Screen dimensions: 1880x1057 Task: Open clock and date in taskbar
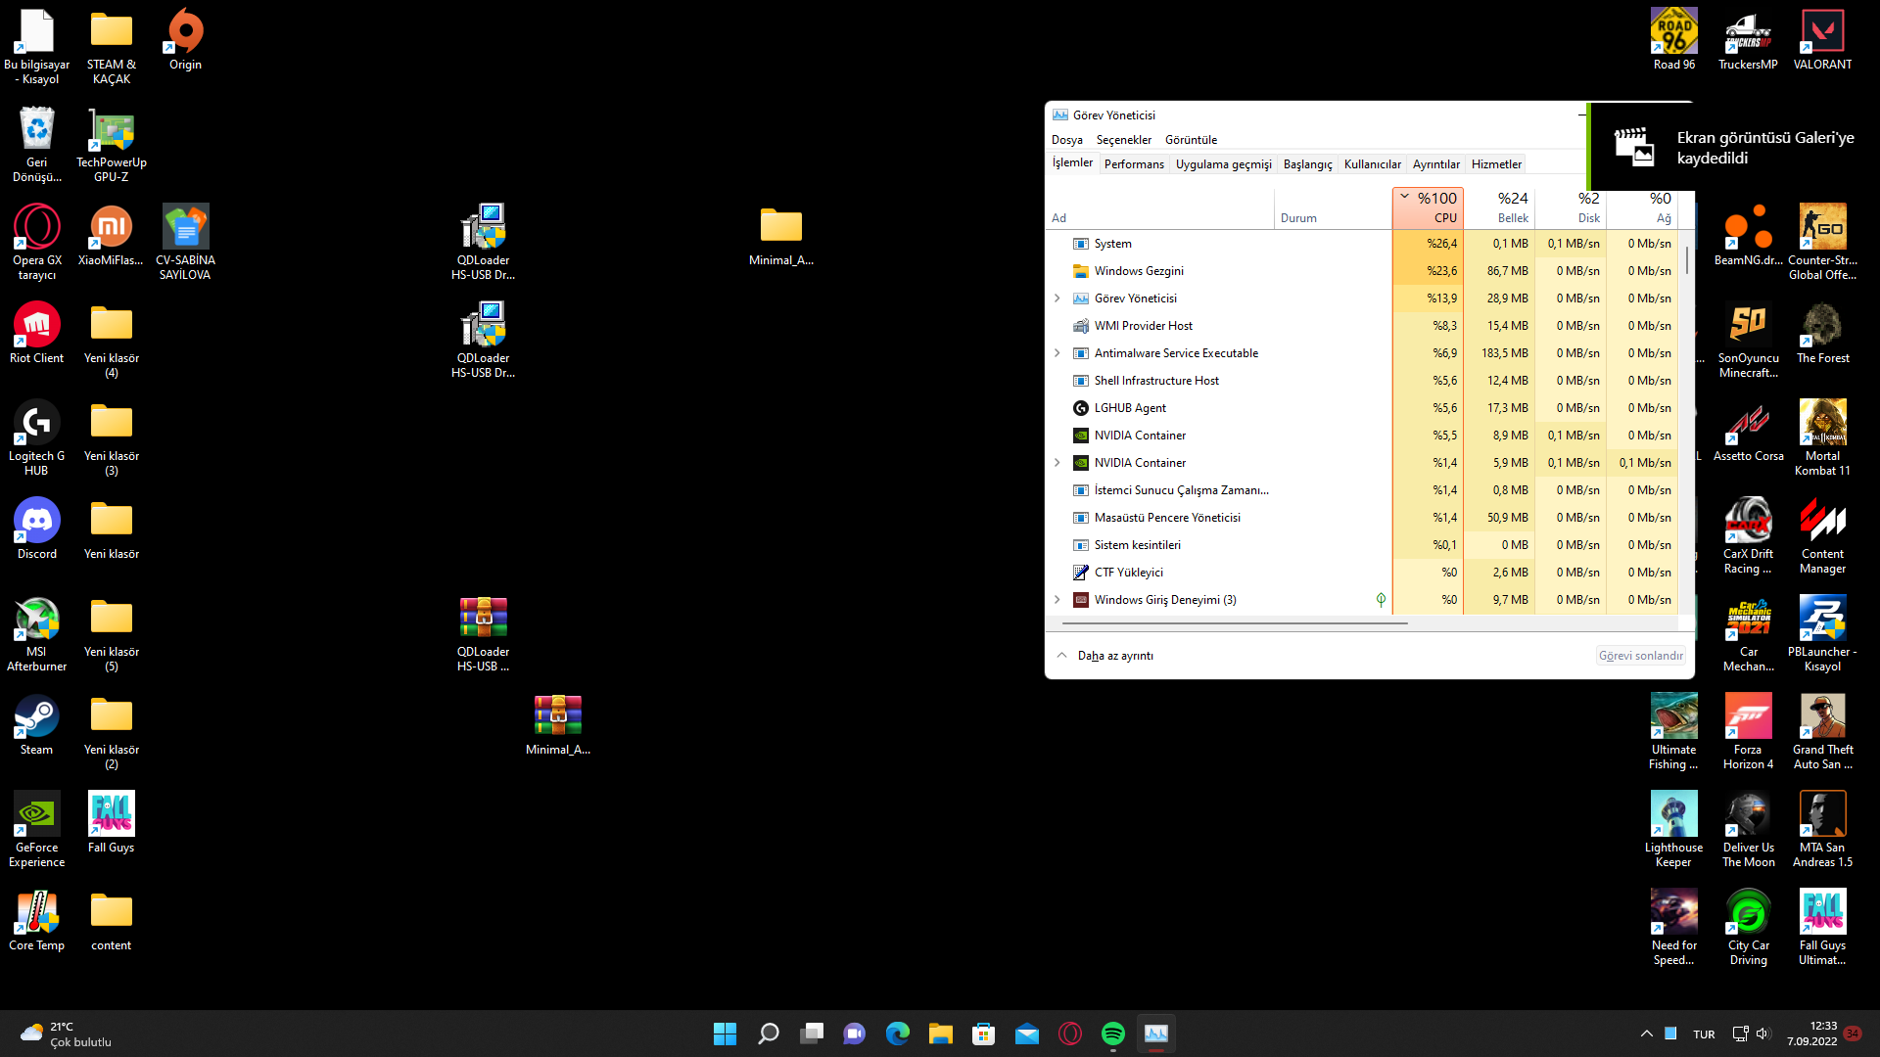(1811, 1034)
